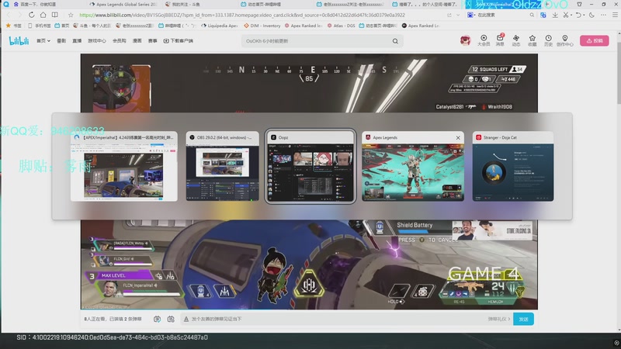The height and width of the screenshot is (349, 621).
Task: Open the Liquipedia Apex bookmark
Action: tap(220, 26)
